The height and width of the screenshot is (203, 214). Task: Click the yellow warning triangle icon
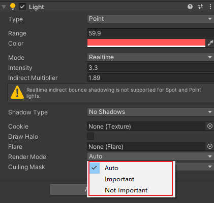click(17, 92)
